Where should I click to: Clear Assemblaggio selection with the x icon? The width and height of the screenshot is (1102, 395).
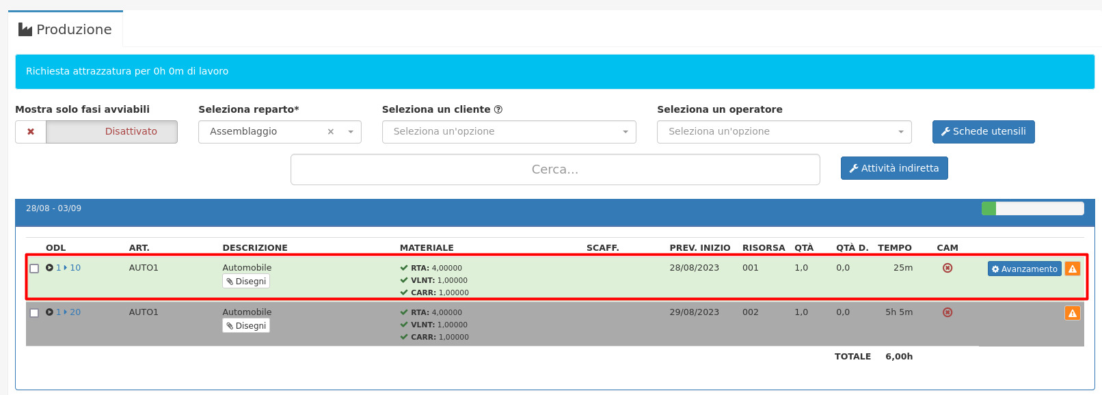(331, 132)
